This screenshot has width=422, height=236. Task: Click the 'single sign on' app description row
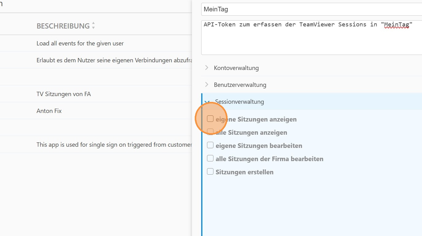point(113,145)
